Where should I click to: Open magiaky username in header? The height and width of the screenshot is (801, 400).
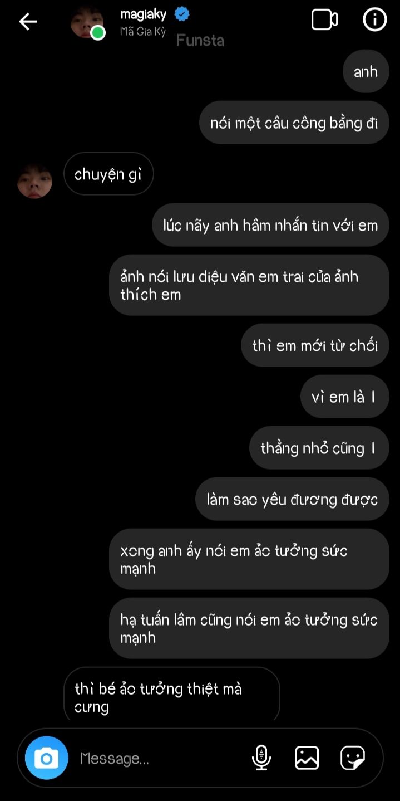point(144,14)
